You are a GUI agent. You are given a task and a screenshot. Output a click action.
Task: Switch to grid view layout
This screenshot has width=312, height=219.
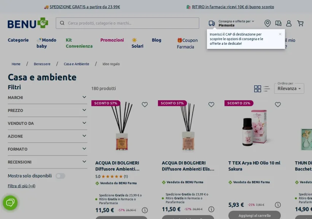258,89
